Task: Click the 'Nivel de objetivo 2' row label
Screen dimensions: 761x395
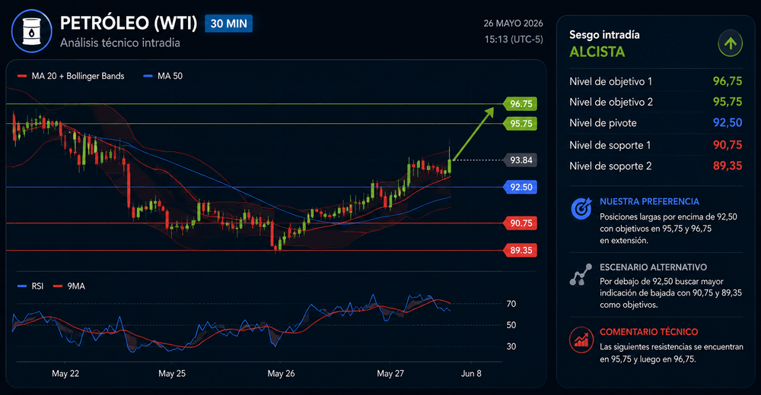Action: point(611,103)
